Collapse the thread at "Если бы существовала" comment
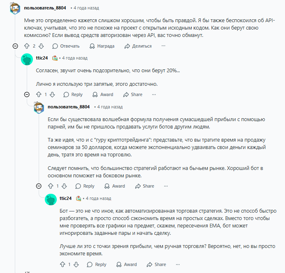 point(39,186)
